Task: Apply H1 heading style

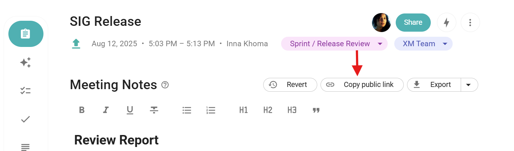Action: click(243, 110)
